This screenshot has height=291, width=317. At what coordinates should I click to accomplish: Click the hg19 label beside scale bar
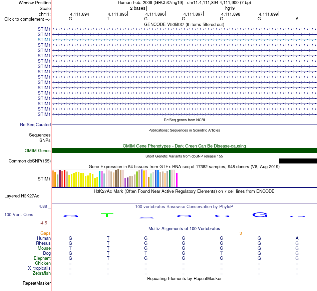pos(230,8)
